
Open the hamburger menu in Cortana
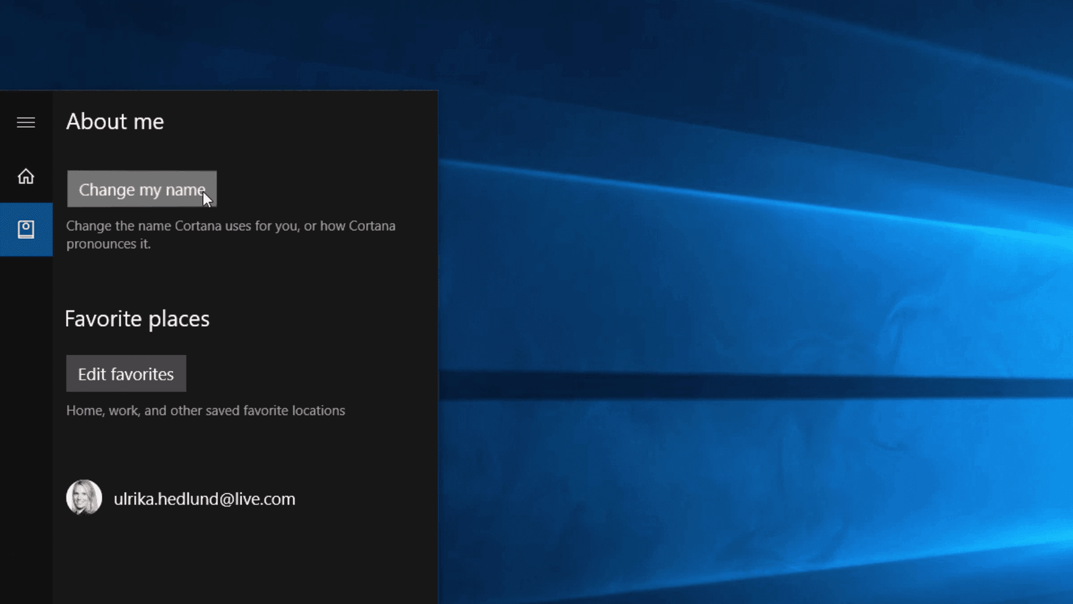25,122
